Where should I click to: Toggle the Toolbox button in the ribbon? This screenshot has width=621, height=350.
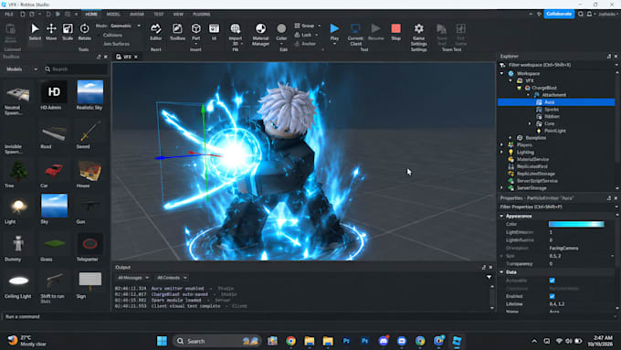pyautogui.click(x=177, y=32)
